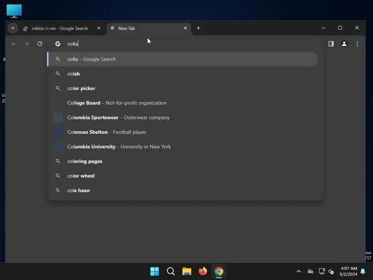Choose cole haan suggestion
Screen dimensions: 373x280
pos(182,190)
